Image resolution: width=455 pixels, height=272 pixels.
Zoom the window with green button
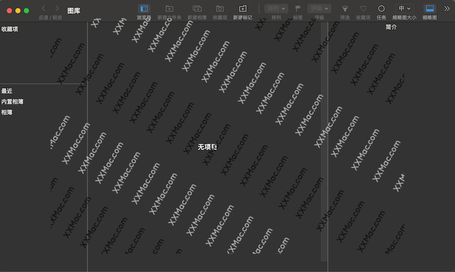tap(26, 11)
